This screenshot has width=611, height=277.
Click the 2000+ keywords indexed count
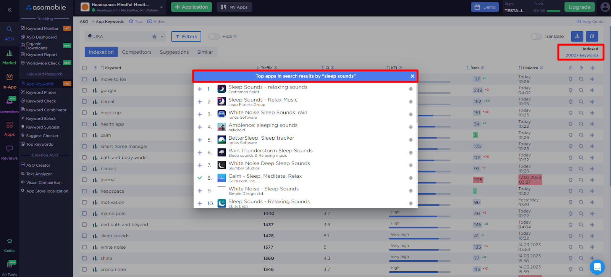[582, 55]
